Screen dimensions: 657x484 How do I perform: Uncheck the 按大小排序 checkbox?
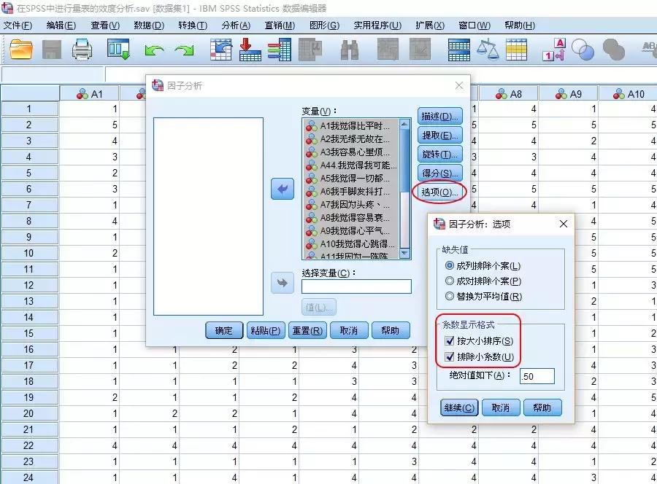450,340
